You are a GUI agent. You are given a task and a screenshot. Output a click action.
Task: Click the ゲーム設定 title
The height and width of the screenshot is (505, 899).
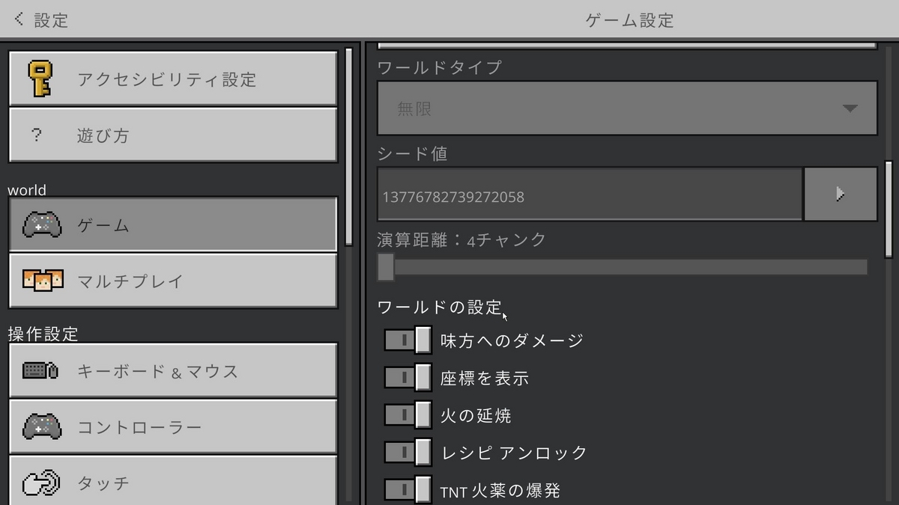pyautogui.click(x=629, y=20)
